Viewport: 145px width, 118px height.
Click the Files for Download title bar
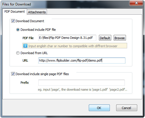(x=65, y=4)
